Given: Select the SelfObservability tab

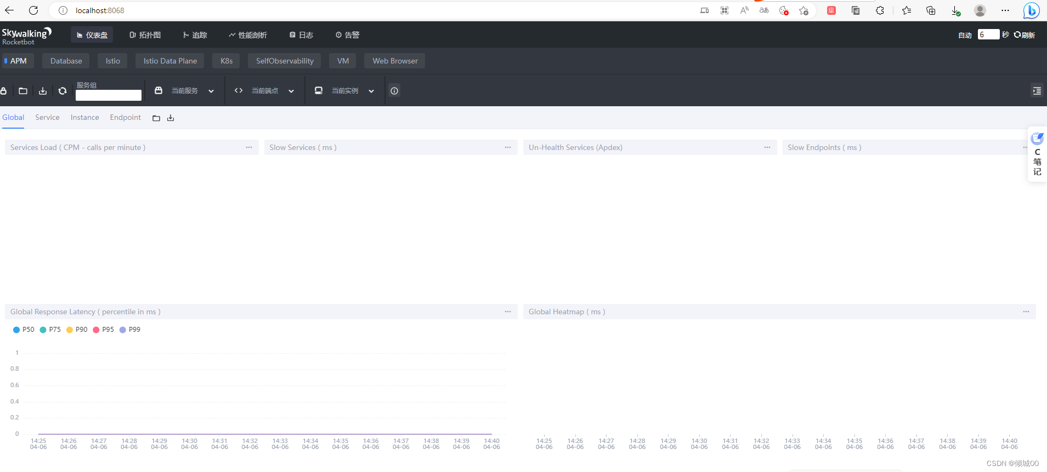Looking at the screenshot, I should click(285, 61).
